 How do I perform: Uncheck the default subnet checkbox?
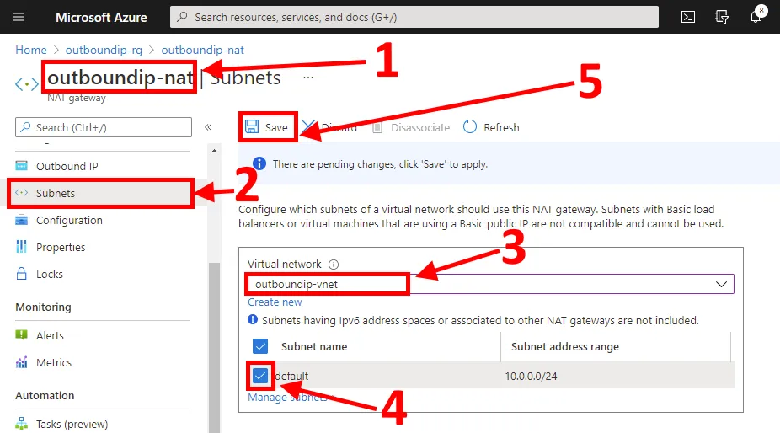coord(260,376)
